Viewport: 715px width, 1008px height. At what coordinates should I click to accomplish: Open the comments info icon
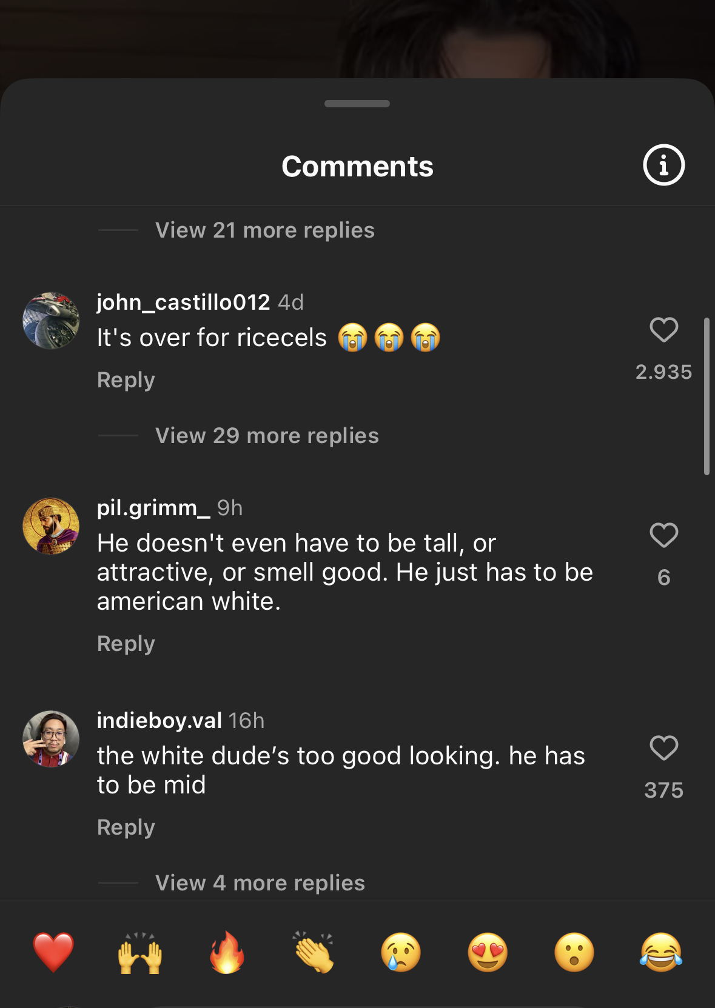tap(663, 165)
